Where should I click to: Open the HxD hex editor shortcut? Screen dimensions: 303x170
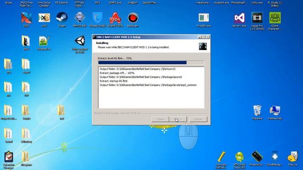pyautogui.click(x=44, y=18)
